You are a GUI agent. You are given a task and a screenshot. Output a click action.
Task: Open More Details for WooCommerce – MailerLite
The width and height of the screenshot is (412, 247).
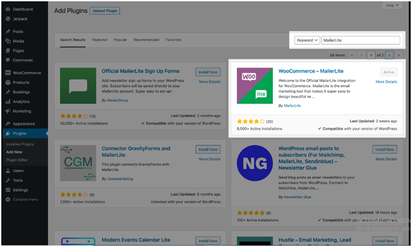tap(386, 82)
